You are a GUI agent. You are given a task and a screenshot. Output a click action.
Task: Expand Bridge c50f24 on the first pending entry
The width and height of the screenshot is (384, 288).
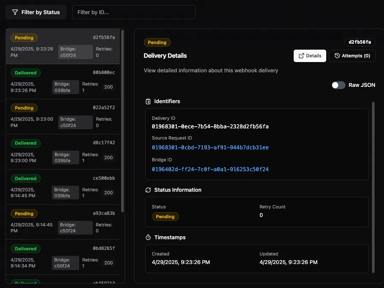coord(75,52)
